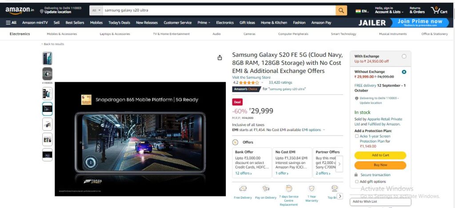Image resolution: width=455 pixels, height=208 pixels.
Task: Click the Amazon.in logo
Action: (20, 10)
